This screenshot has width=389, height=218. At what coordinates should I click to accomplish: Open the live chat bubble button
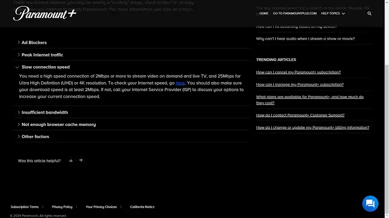370,204
